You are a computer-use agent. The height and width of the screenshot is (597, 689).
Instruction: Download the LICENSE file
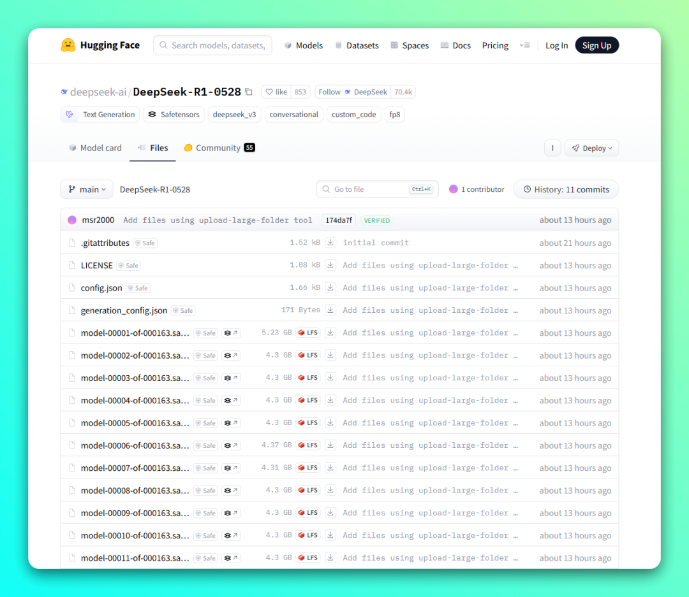click(x=330, y=265)
